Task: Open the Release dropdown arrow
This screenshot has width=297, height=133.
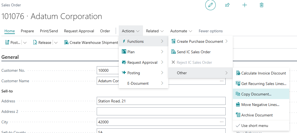Action: [x=56, y=43]
